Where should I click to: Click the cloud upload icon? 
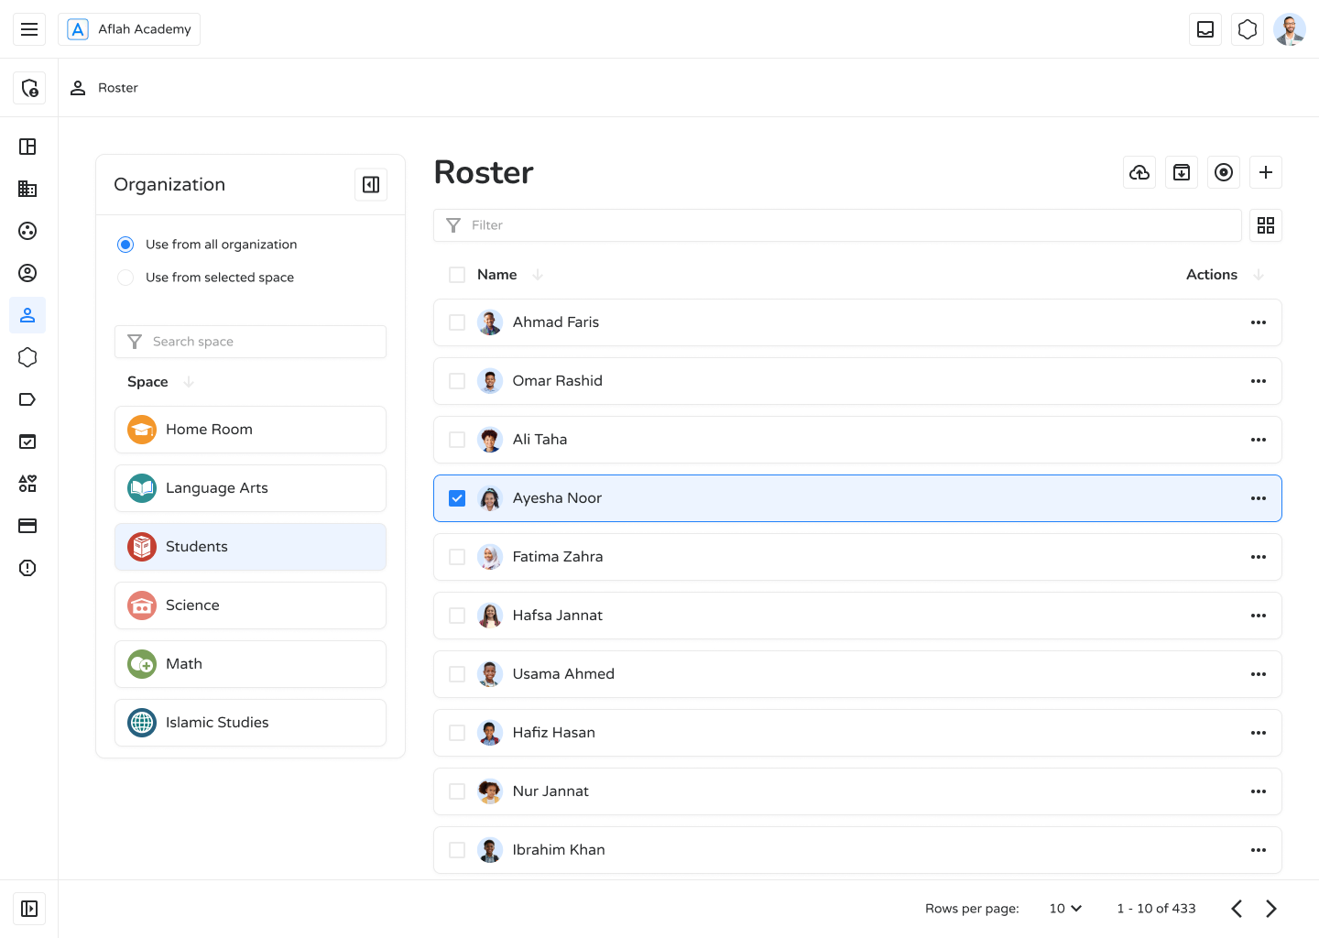(x=1139, y=172)
